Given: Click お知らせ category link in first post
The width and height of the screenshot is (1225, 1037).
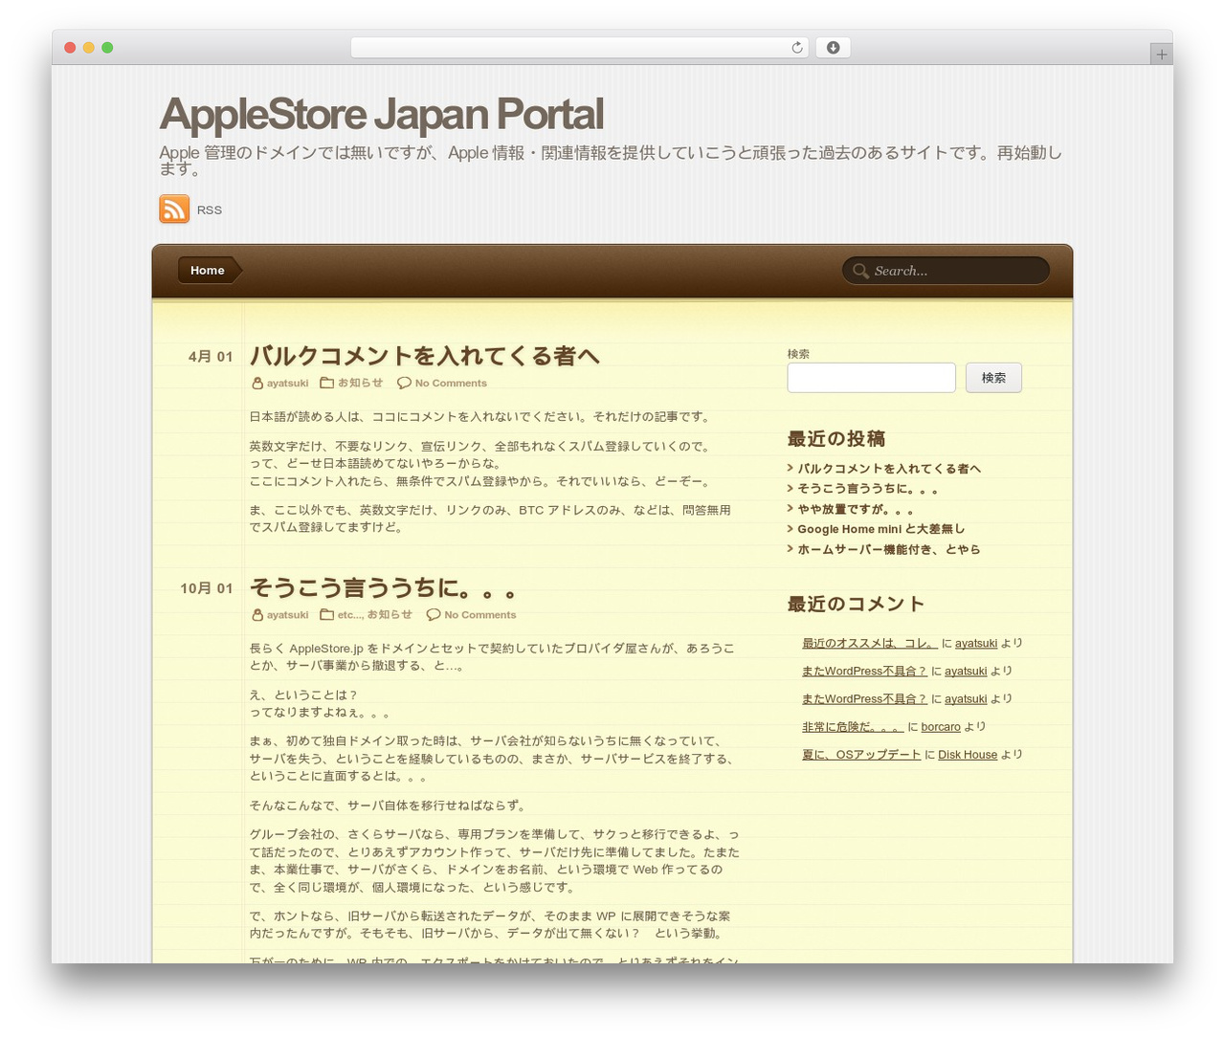Looking at the screenshot, I should (x=360, y=383).
